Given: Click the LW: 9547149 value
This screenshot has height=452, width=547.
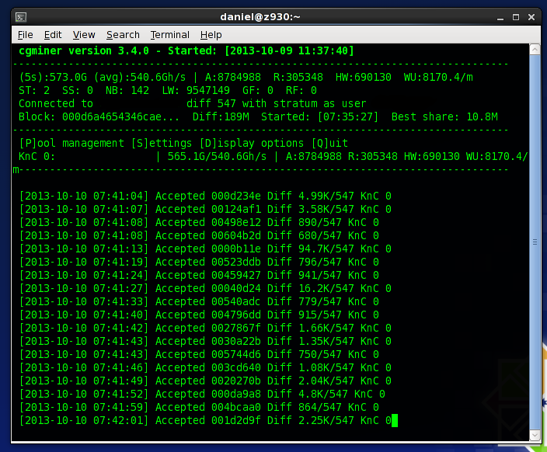Looking at the screenshot, I should point(196,90).
